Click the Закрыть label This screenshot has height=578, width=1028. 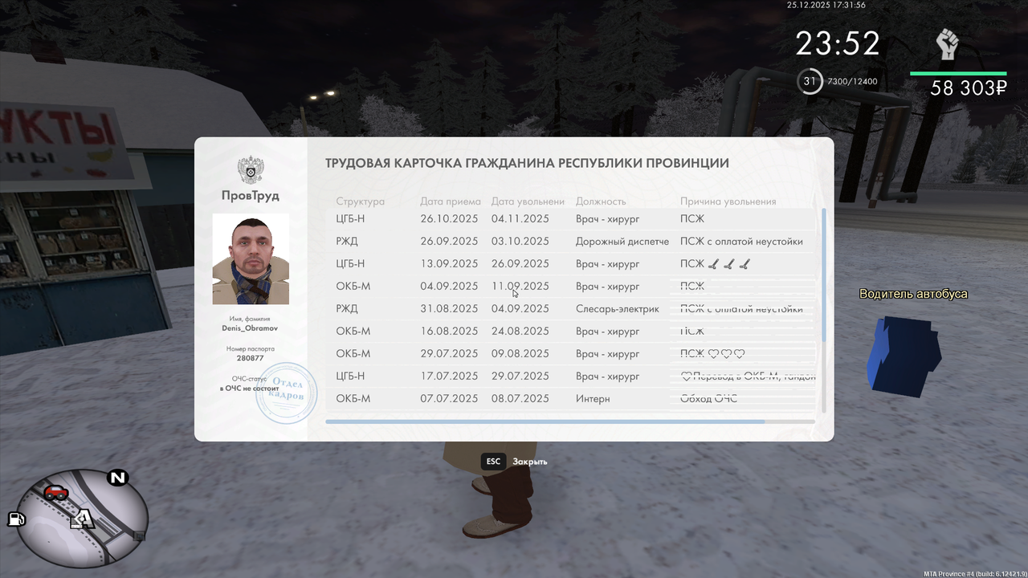(530, 462)
